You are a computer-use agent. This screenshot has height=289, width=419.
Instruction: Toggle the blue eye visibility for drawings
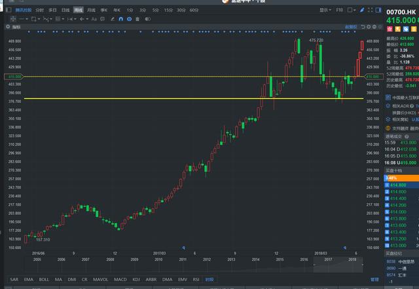click(130, 19)
